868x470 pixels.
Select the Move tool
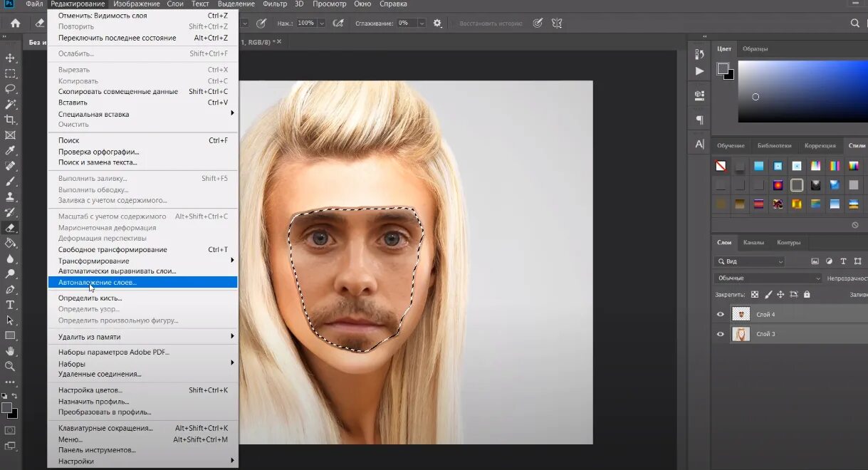pyautogui.click(x=10, y=58)
